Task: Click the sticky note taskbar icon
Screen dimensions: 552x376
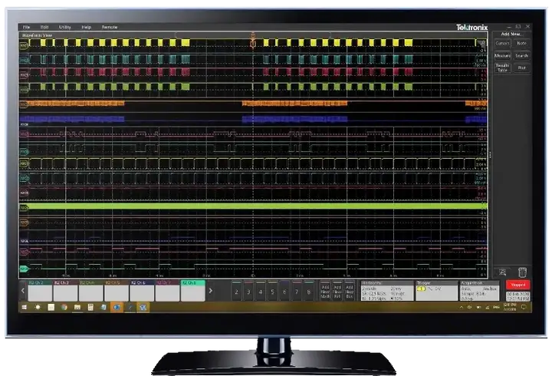Action: 51,307
